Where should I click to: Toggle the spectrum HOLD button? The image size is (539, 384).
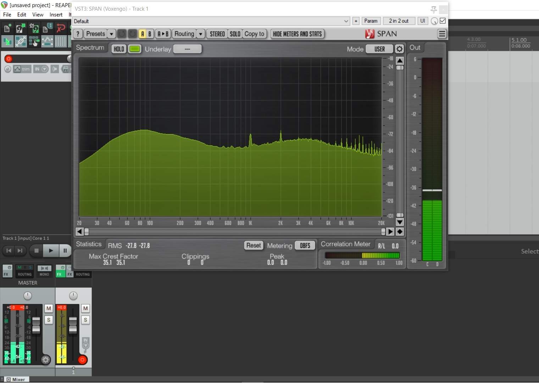[119, 49]
